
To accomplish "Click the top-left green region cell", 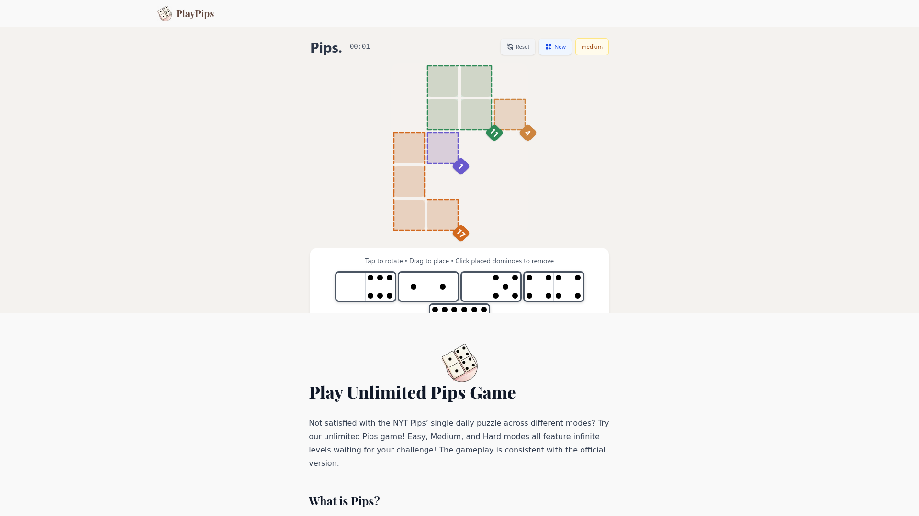I will pyautogui.click(x=442, y=81).
